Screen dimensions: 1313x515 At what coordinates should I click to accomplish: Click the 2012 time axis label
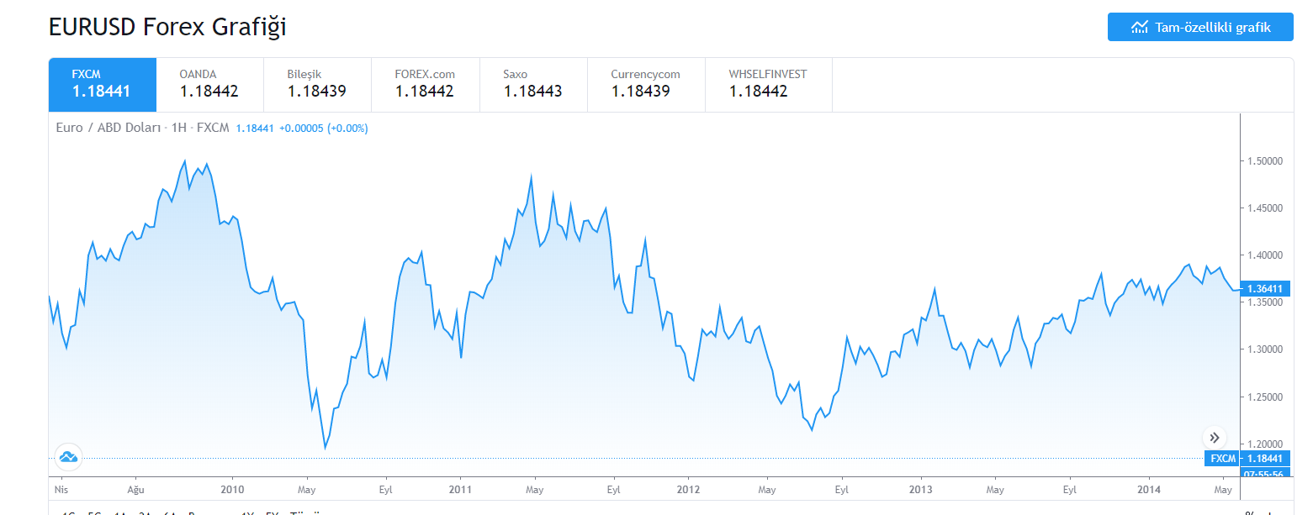click(x=688, y=489)
